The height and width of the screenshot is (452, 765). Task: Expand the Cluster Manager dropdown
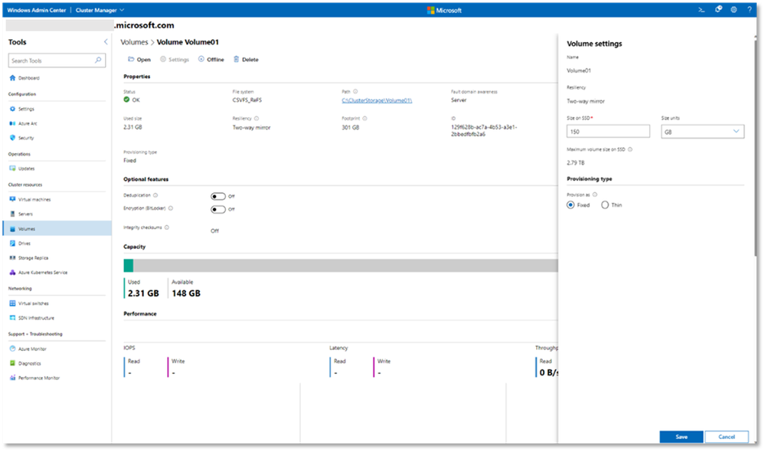tap(100, 10)
